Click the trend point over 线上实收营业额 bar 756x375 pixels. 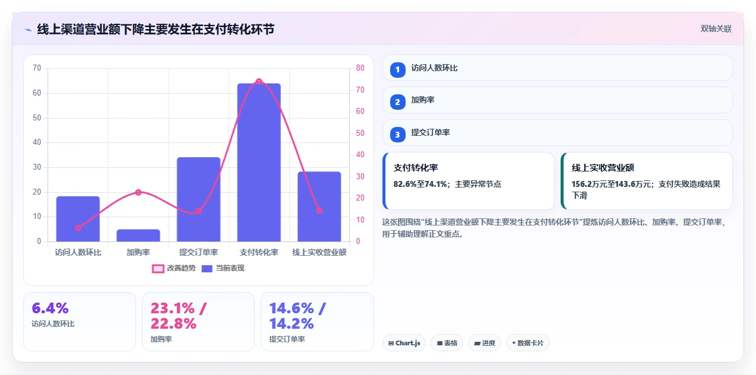(x=319, y=211)
